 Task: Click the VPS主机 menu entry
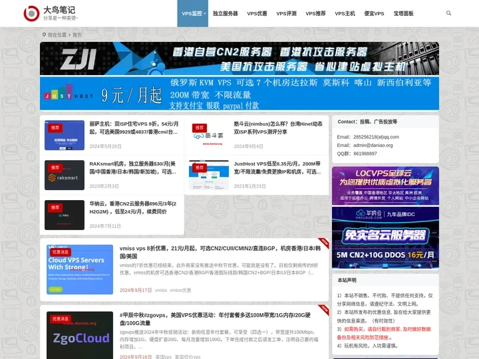(x=345, y=13)
